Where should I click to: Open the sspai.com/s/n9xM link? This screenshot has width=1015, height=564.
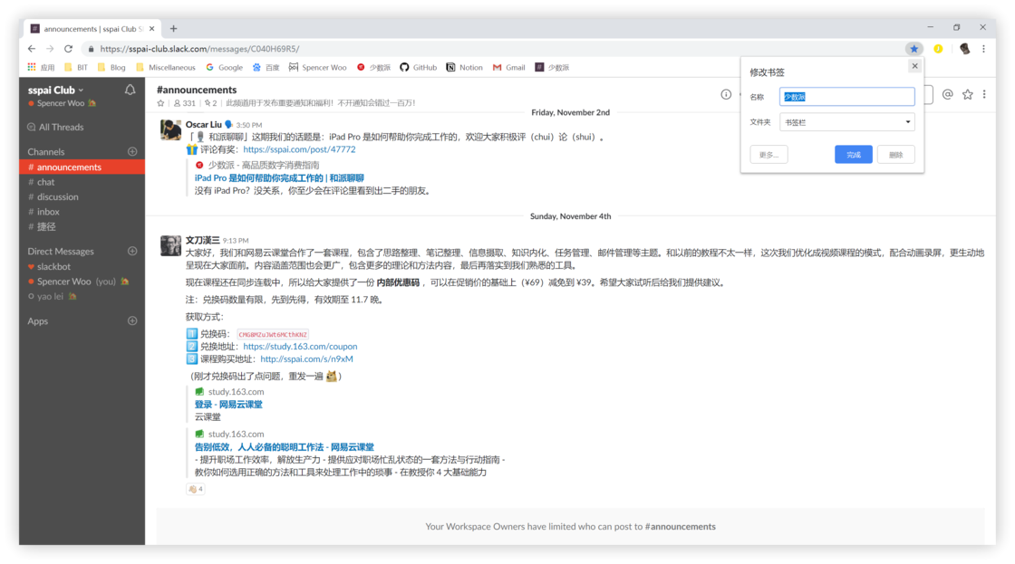tap(307, 359)
